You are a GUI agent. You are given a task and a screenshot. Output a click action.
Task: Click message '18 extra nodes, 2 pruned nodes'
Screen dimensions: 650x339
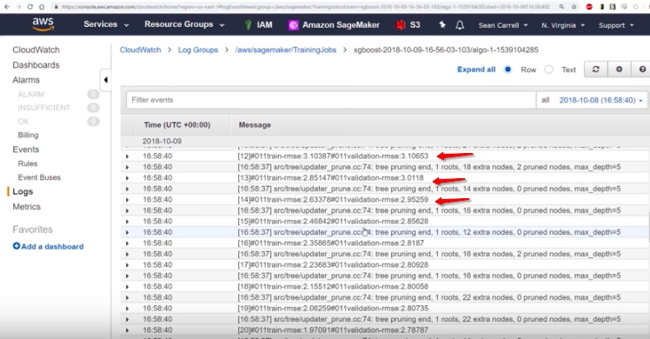(x=429, y=167)
